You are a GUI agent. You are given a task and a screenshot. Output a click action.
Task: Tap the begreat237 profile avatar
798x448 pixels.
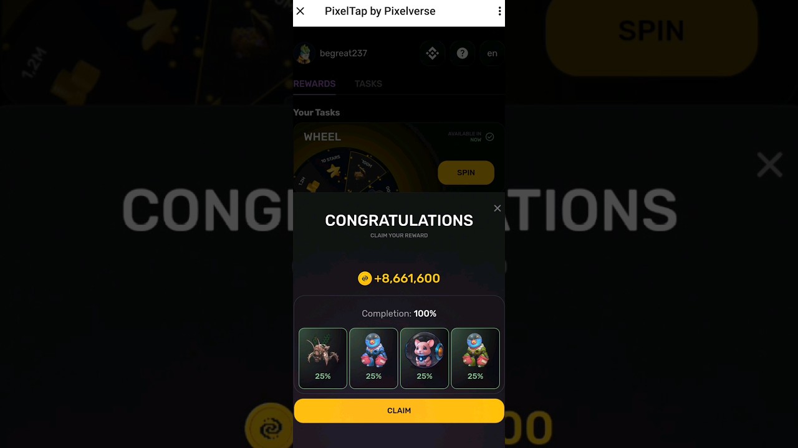[304, 54]
